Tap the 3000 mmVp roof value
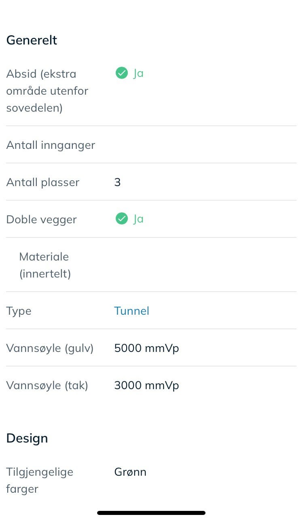Image resolution: width=303 pixels, height=521 pixels. [146, 385]
